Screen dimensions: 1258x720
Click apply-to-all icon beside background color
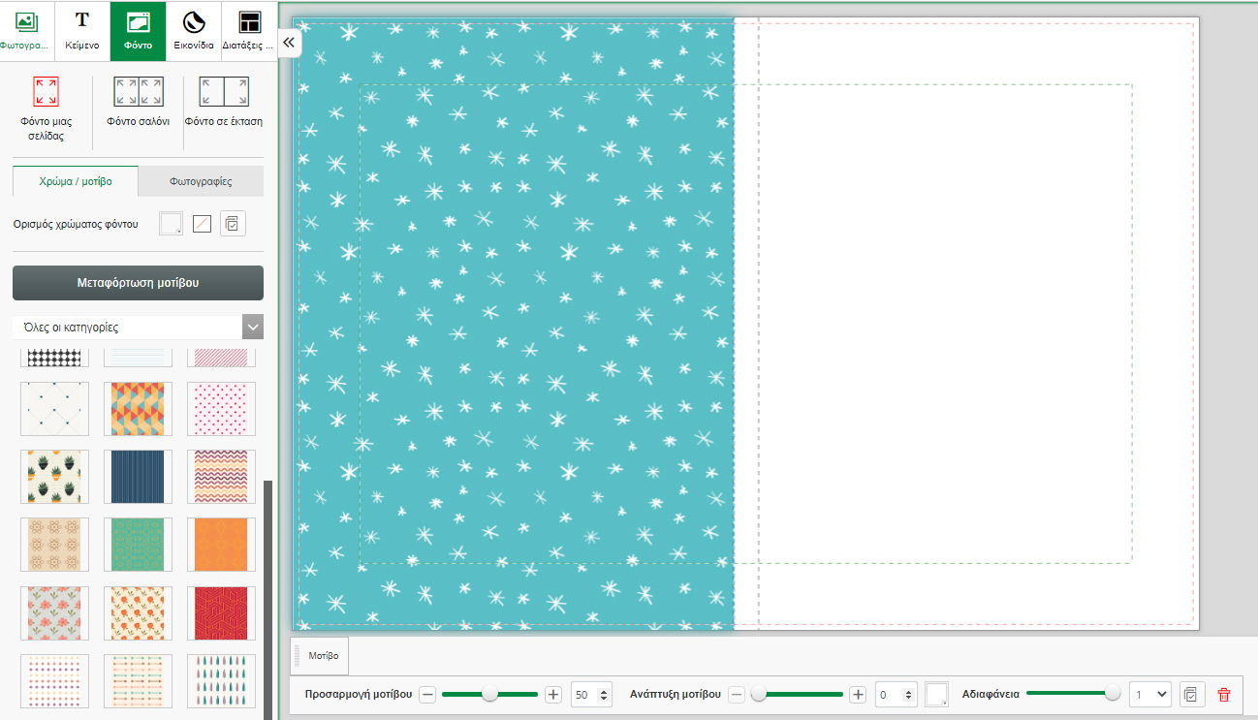pos(232,224)
